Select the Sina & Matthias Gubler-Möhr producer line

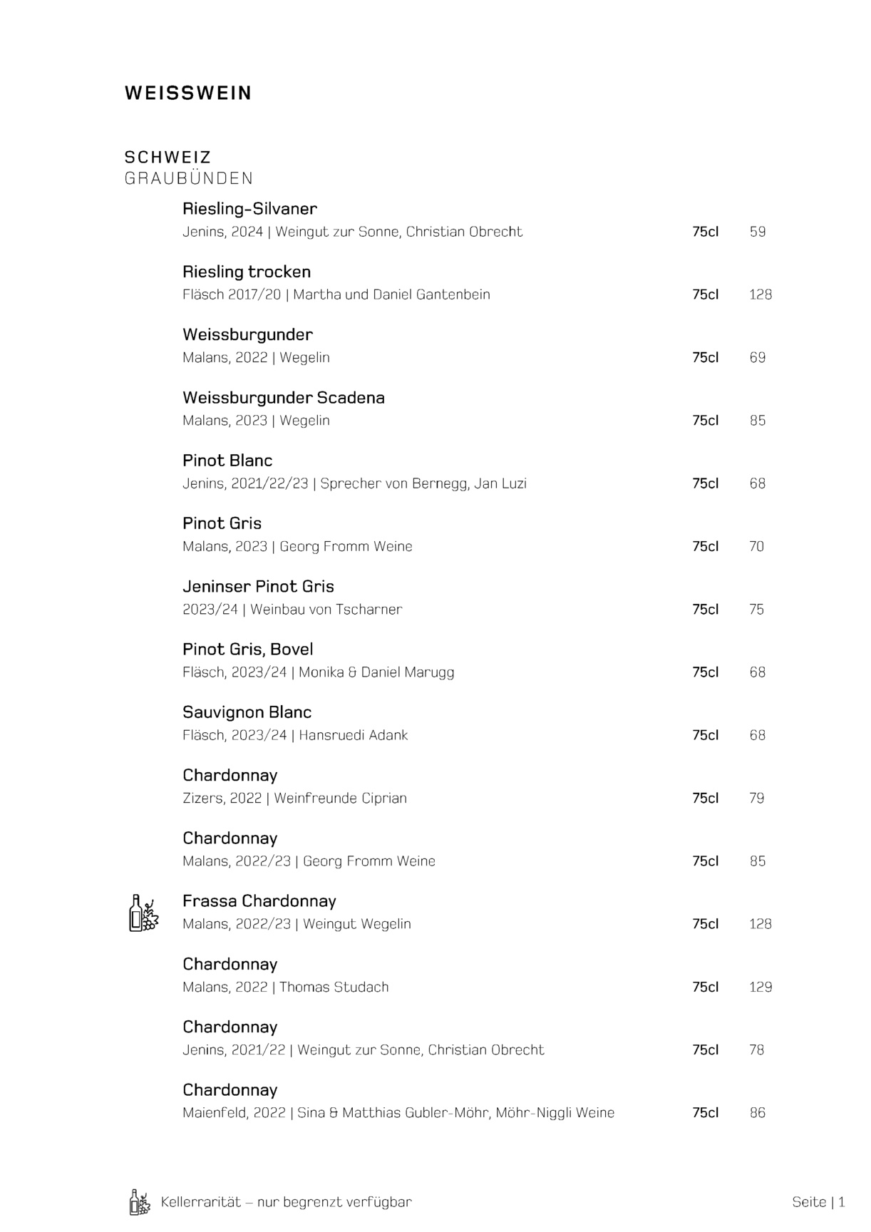[398, 1113]
